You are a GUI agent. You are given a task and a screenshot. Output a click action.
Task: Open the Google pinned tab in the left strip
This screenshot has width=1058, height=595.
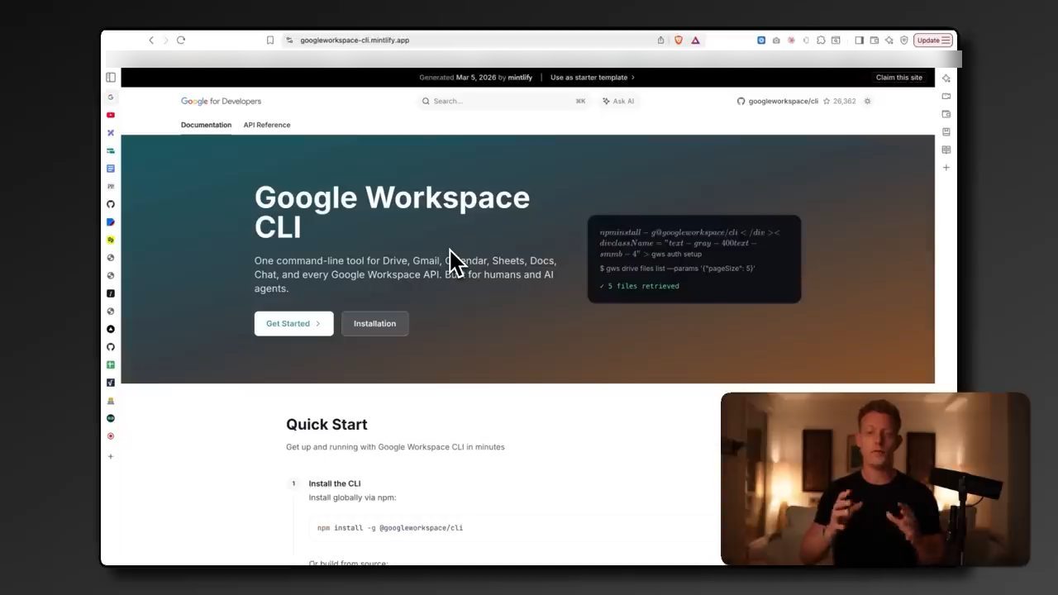111,97
